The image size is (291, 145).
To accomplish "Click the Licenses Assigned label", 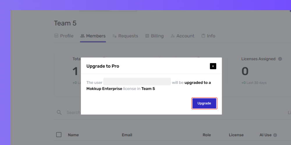I will 258,59.
